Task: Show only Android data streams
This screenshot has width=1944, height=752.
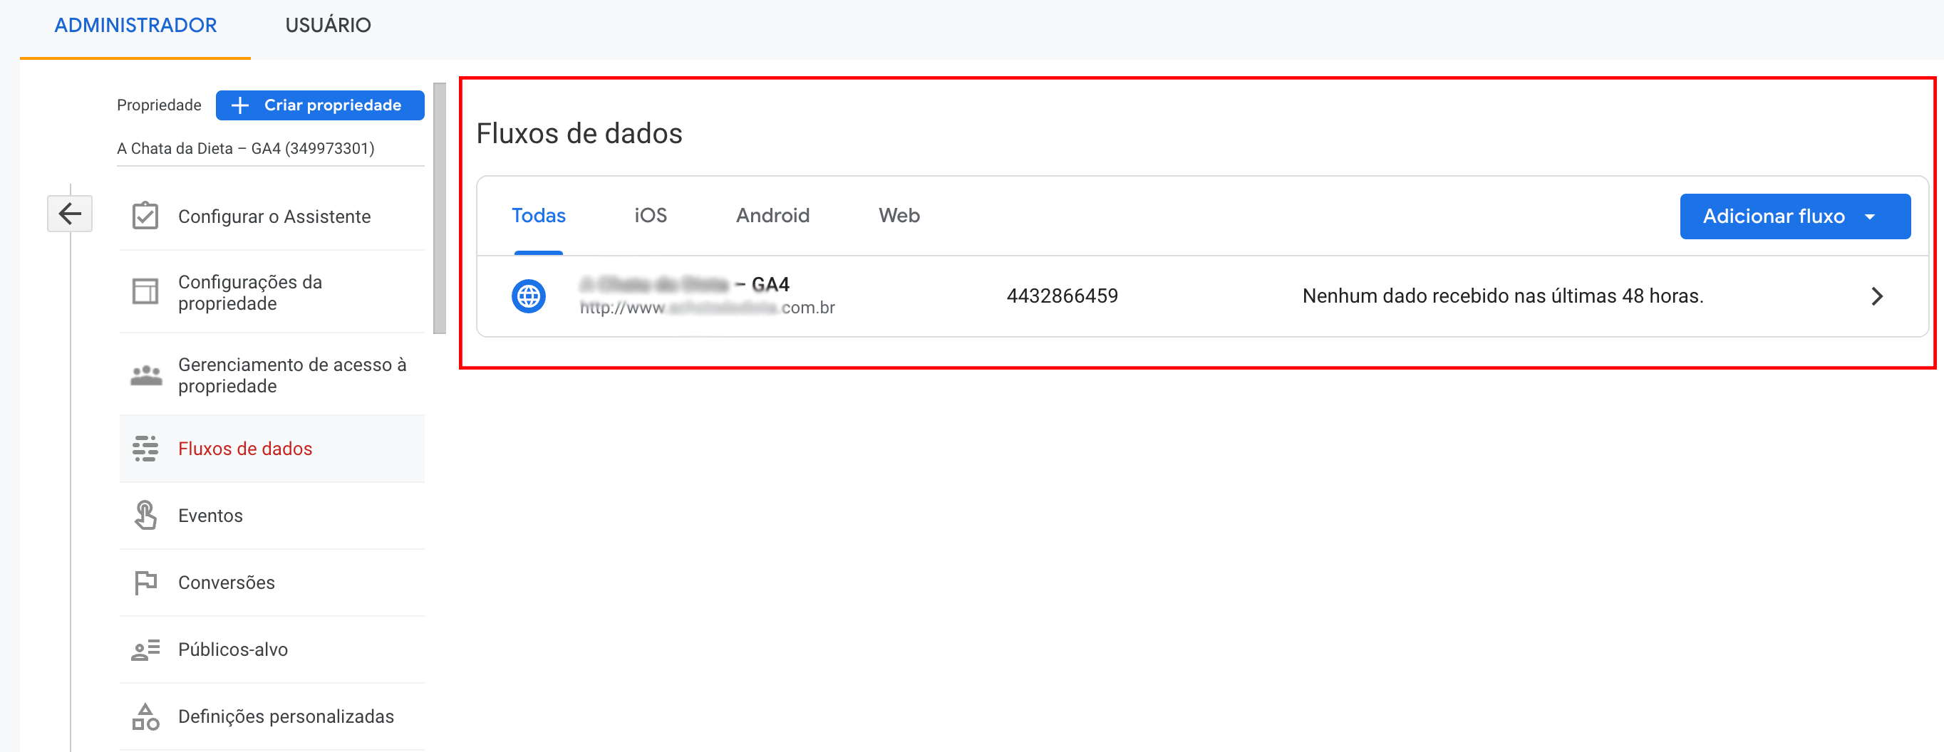Action: [x=772, y=216]
